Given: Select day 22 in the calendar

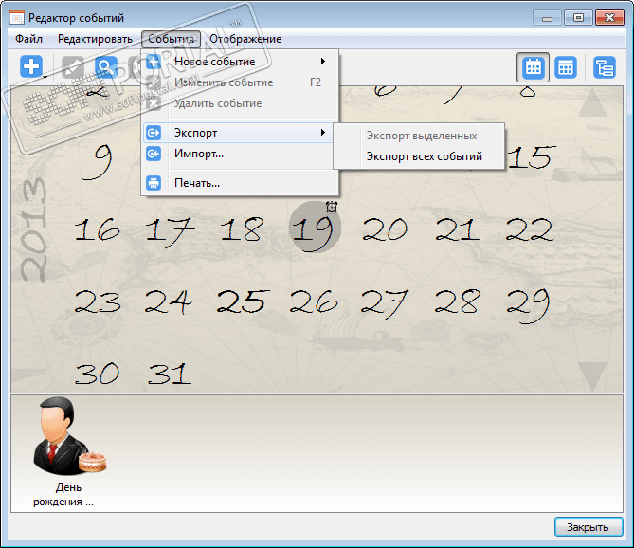Looking at the screenshot, I should (529, 229).
